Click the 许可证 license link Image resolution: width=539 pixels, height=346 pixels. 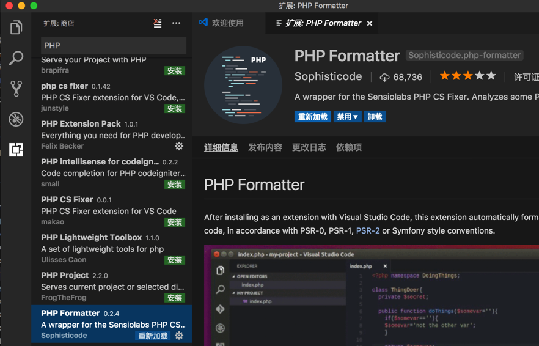click(x=526, y=77)
